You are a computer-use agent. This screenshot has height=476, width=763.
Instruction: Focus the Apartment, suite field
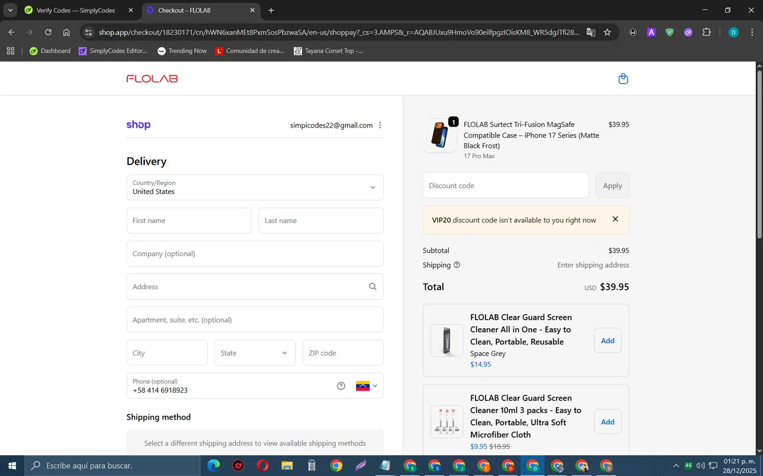[x=255, y=320]
